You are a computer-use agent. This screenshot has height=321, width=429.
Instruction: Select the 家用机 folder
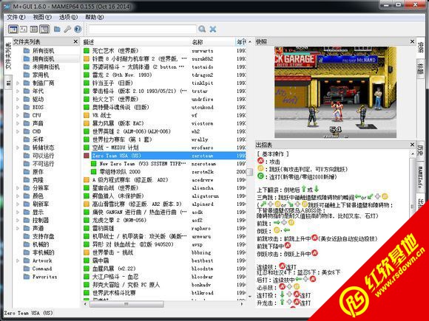point(41,75)
